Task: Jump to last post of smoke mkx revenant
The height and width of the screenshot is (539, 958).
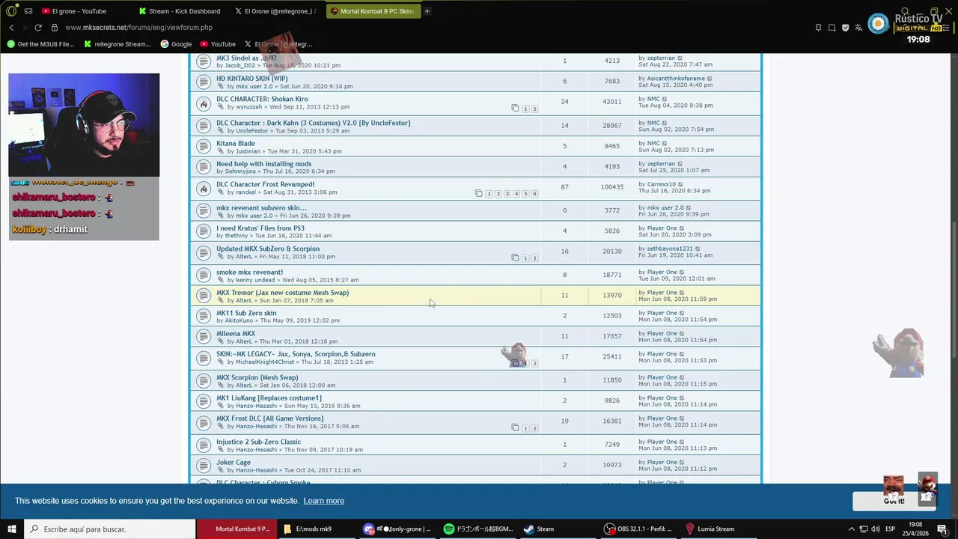Action: coord(682,272)
